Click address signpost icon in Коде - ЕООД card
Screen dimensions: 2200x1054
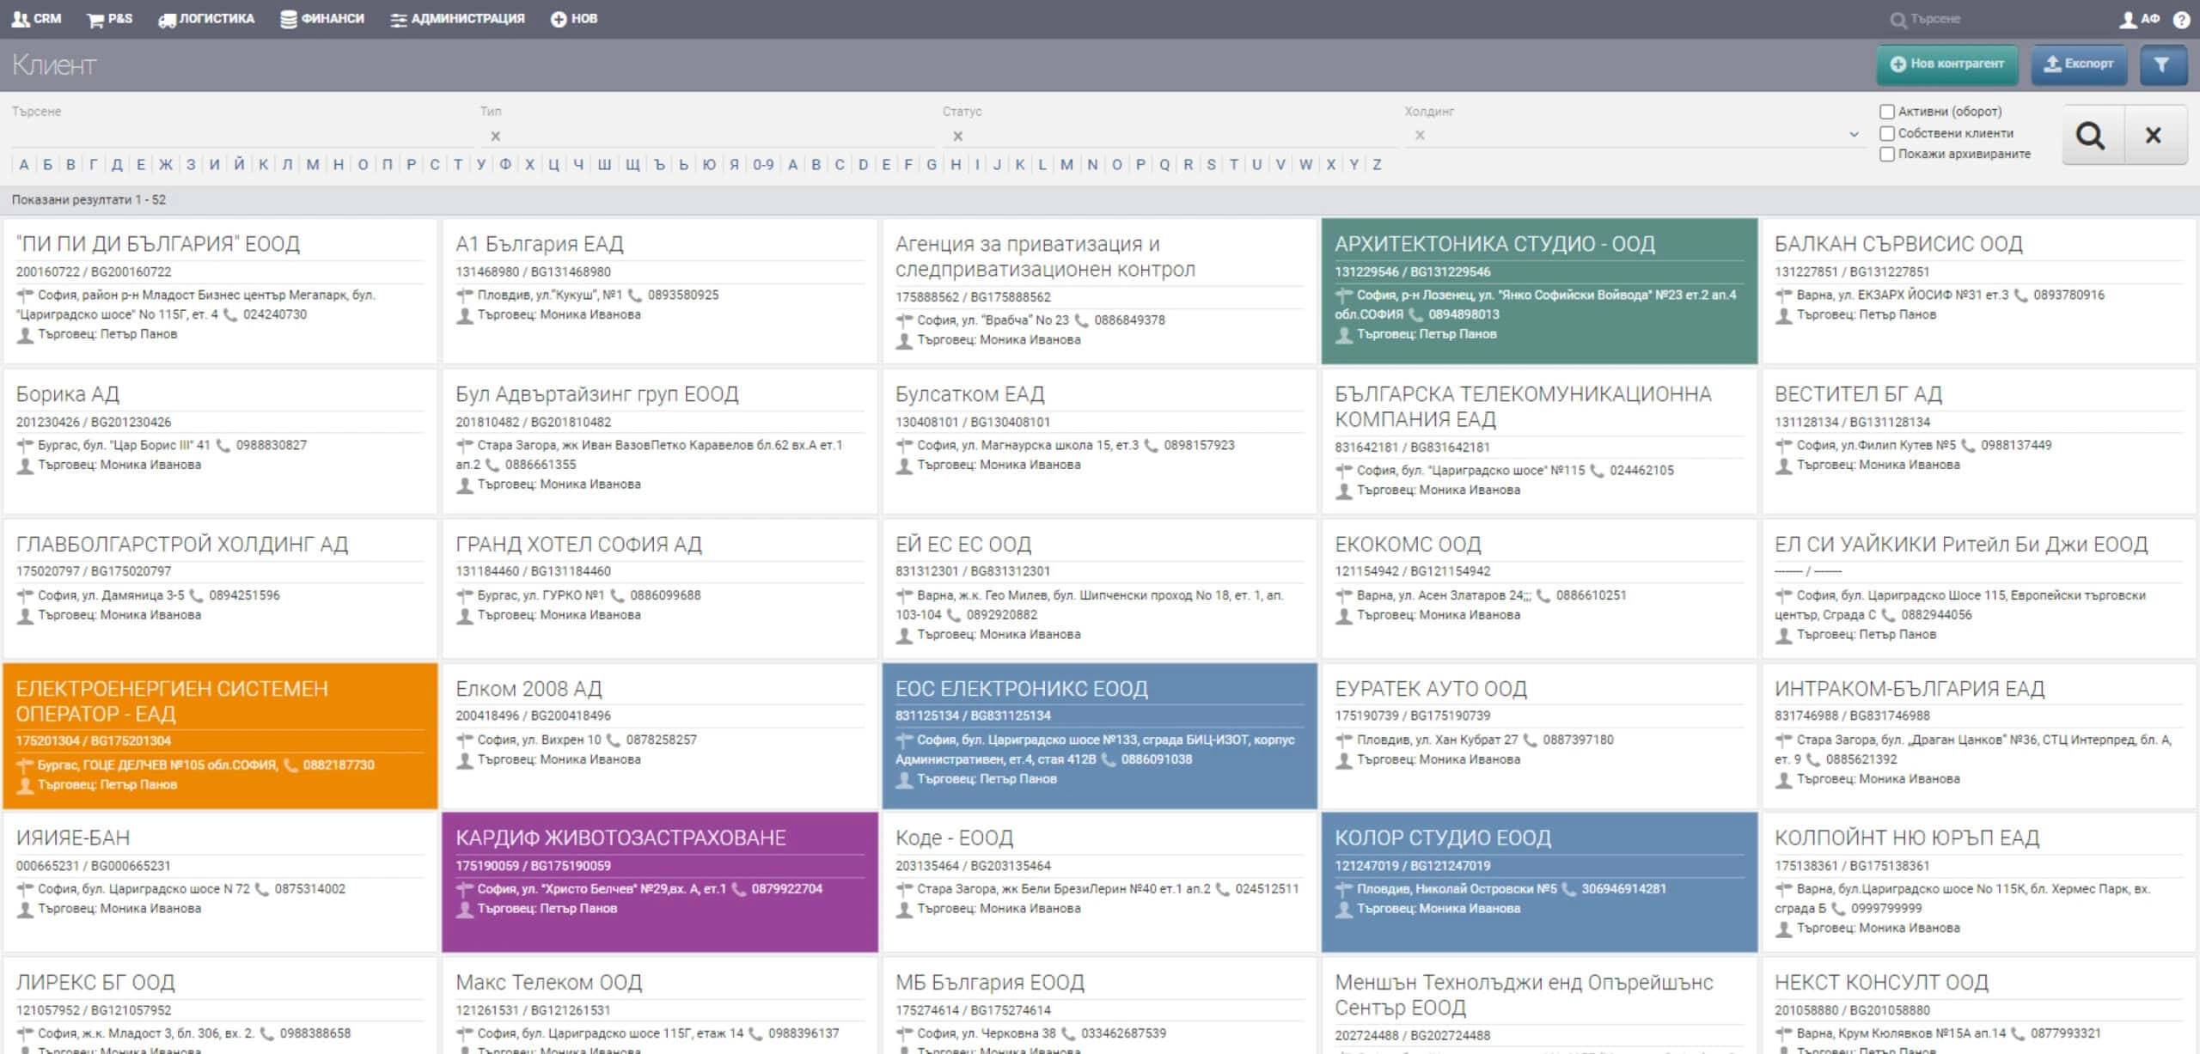904,889
